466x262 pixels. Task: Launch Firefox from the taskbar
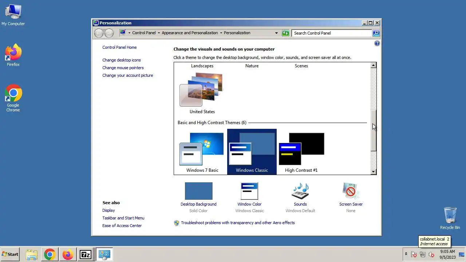pos(67,254)
